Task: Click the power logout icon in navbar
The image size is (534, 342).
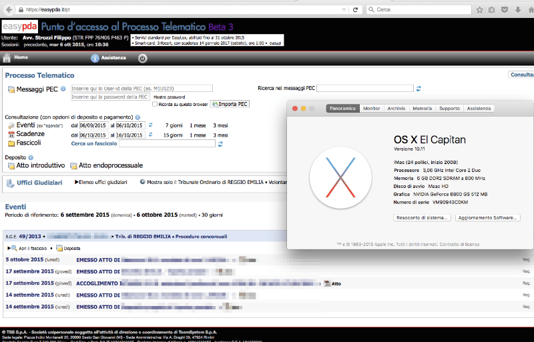Action: pyautogui.click(x=142, y=59)
